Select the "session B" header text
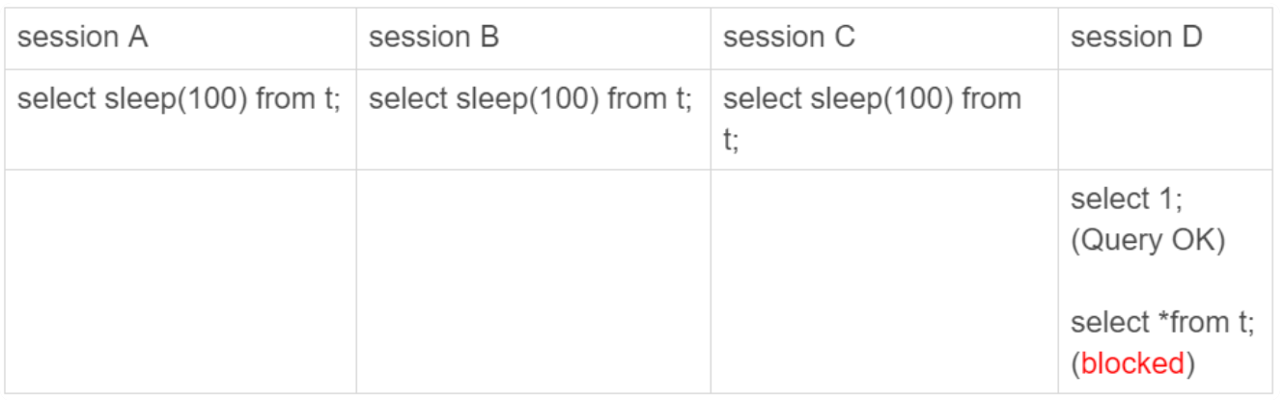 434,39
